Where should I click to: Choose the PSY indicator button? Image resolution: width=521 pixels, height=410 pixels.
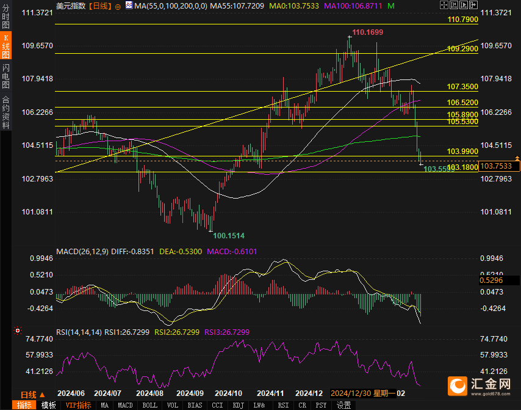pos(321,405)
